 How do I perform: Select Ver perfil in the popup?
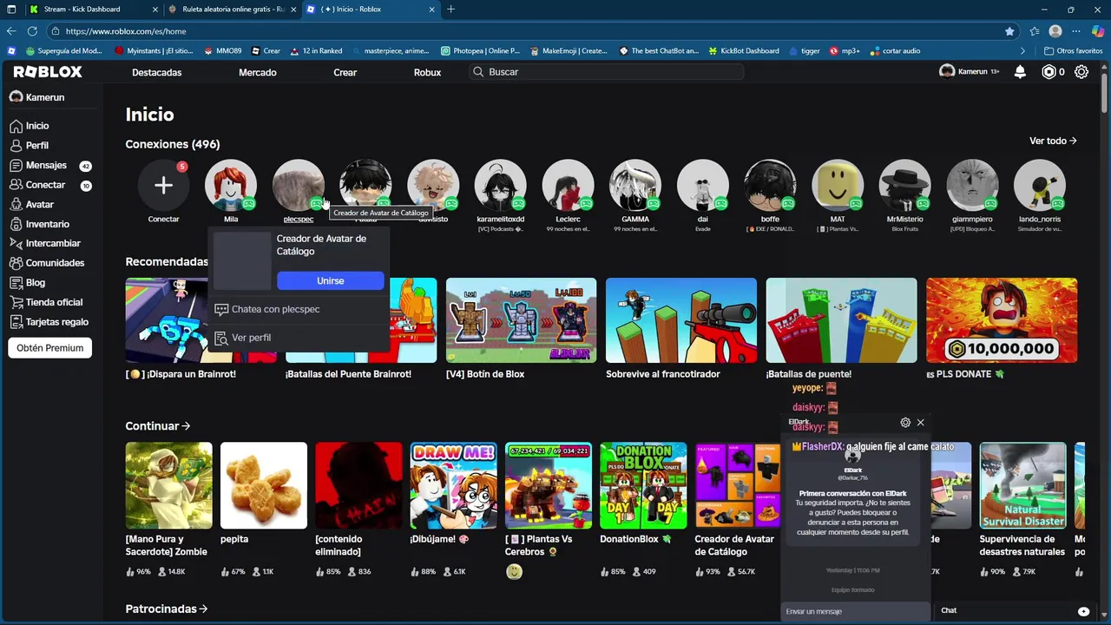click(x=298, y=338)
